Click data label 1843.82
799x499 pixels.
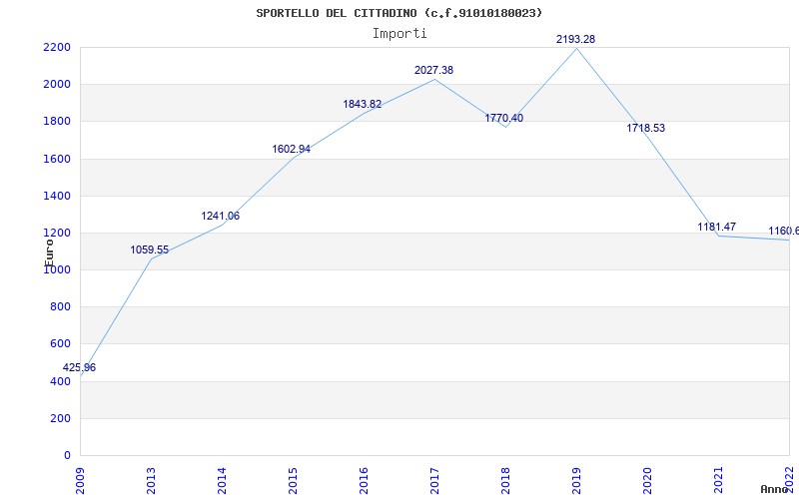coord(362,105)
